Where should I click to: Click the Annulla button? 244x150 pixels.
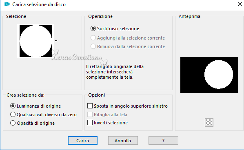(x=123, y=141)
